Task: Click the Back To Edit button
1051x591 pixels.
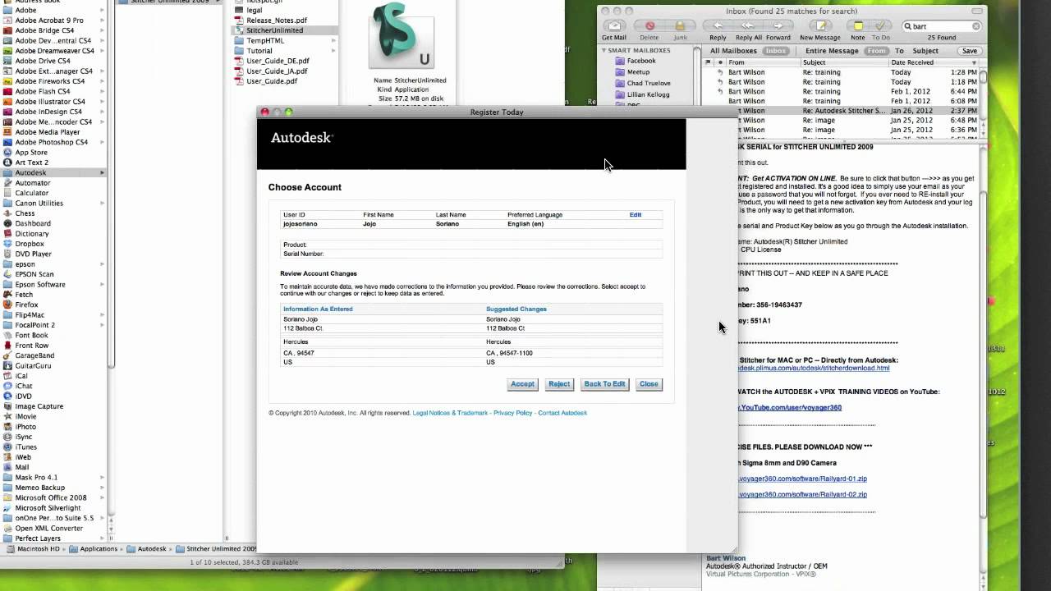Action: click(604, 384)
